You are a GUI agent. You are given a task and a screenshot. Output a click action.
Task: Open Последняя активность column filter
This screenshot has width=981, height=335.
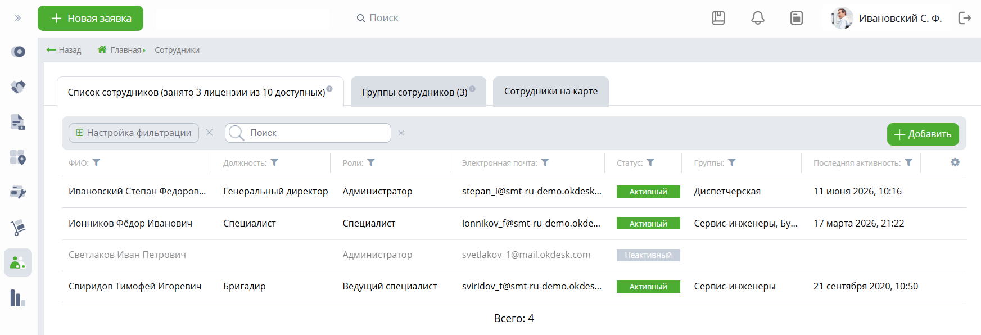[908, 162]
